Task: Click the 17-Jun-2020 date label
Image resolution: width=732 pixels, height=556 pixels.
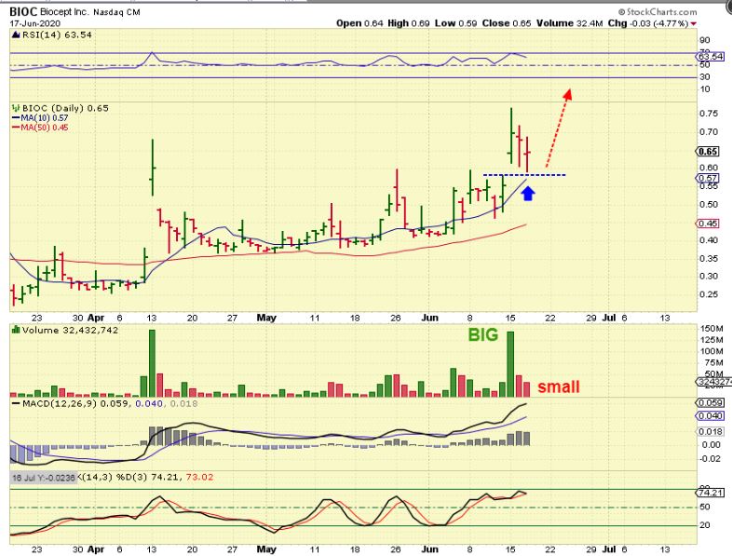Action: point(35,23)
